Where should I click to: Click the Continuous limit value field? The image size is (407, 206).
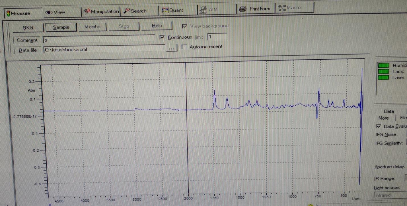pyautogui.click(x=217, y=37)
